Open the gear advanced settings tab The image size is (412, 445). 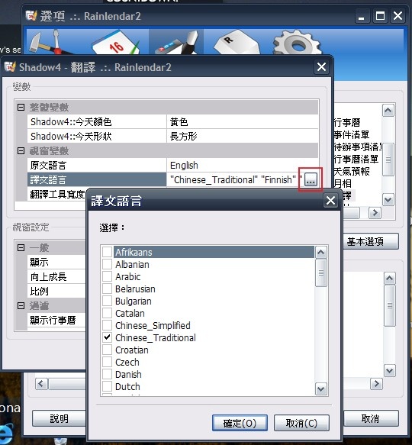(x=297, y=43)
